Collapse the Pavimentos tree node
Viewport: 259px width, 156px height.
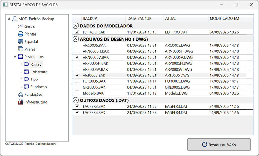pos(15,57)
